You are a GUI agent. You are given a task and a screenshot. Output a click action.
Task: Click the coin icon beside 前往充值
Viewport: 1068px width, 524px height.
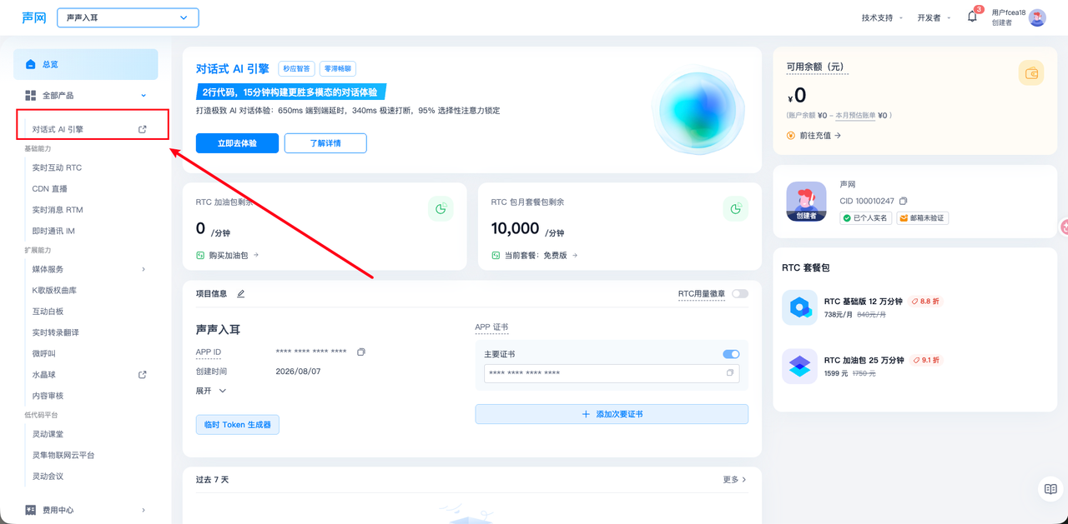tap(791, 135)
